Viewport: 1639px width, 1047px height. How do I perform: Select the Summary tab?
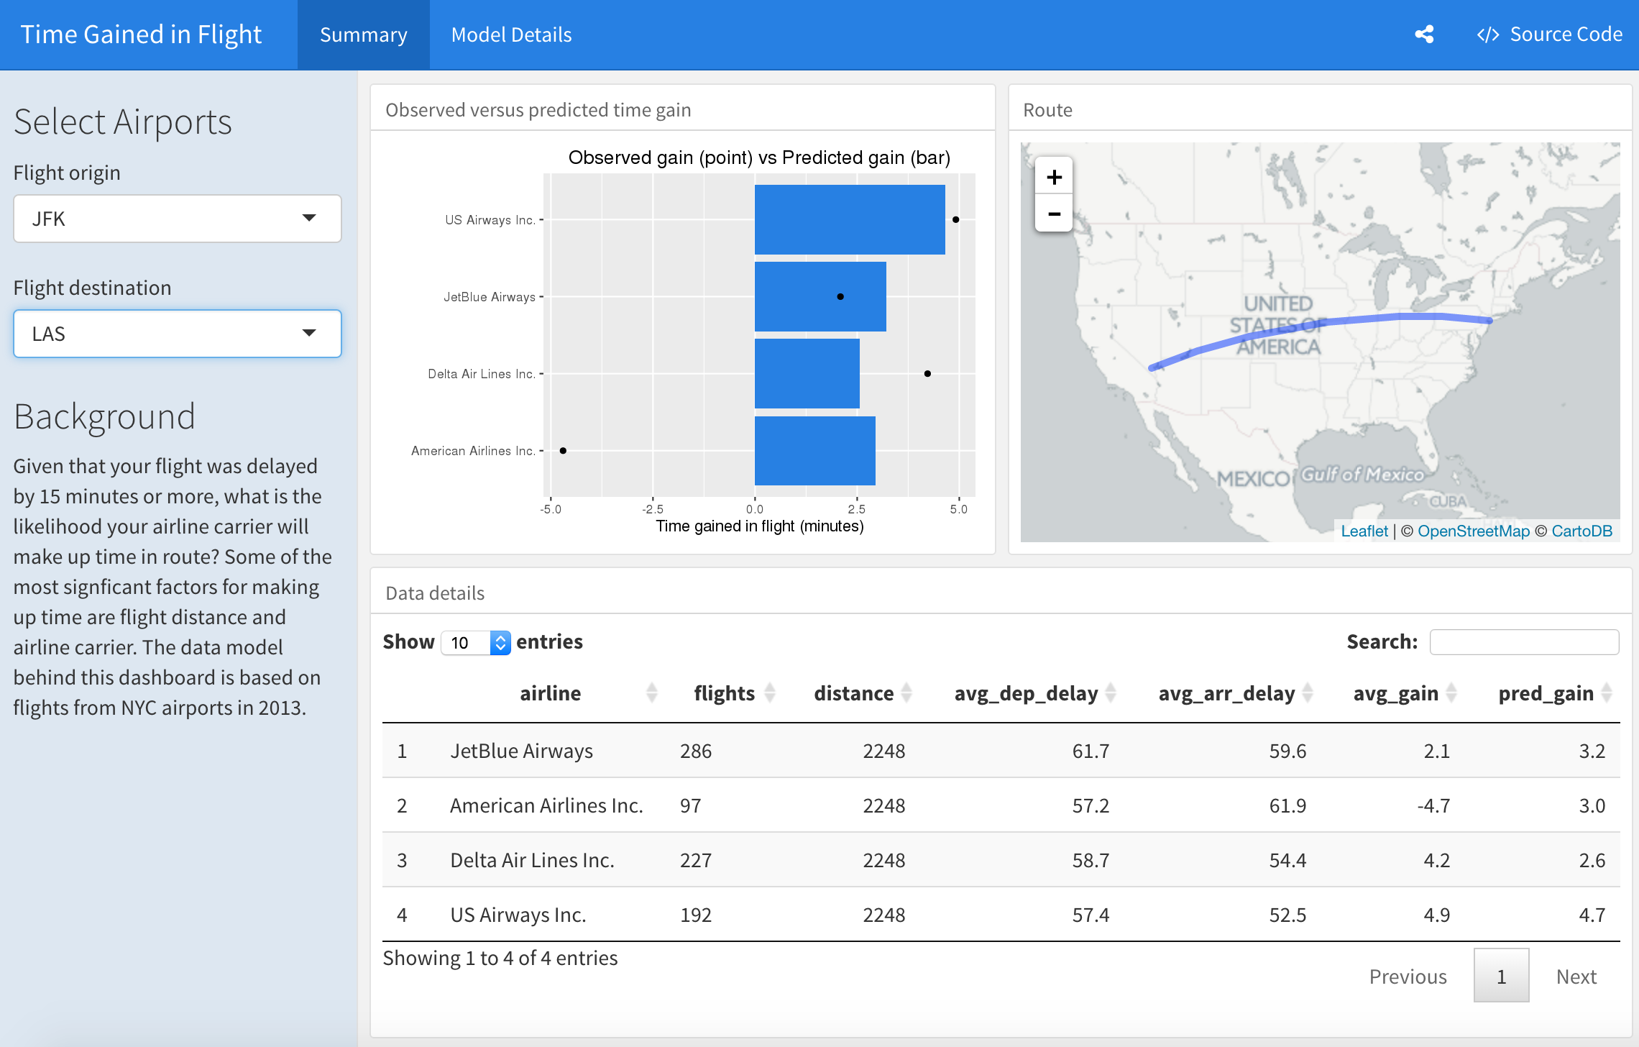pos(363,35)
